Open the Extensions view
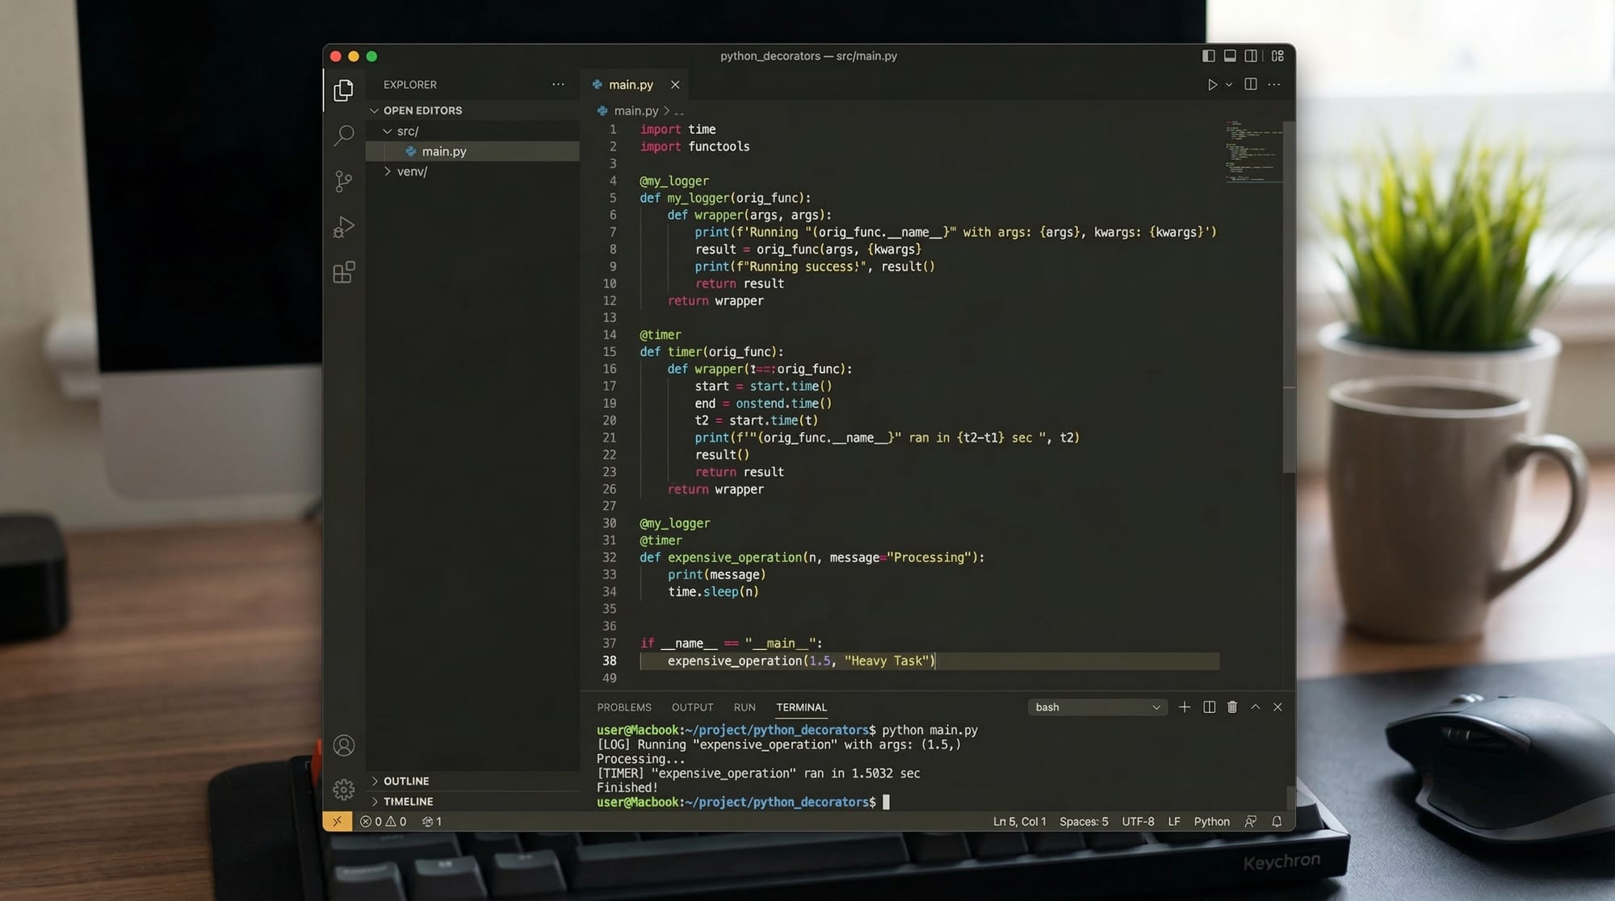The height and width of the screenshot is (901, 1615). (344, 273)
